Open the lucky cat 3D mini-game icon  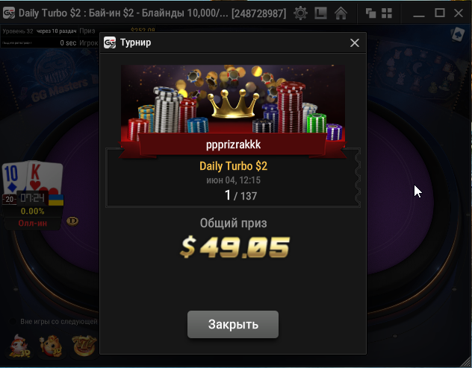point(52,346)
